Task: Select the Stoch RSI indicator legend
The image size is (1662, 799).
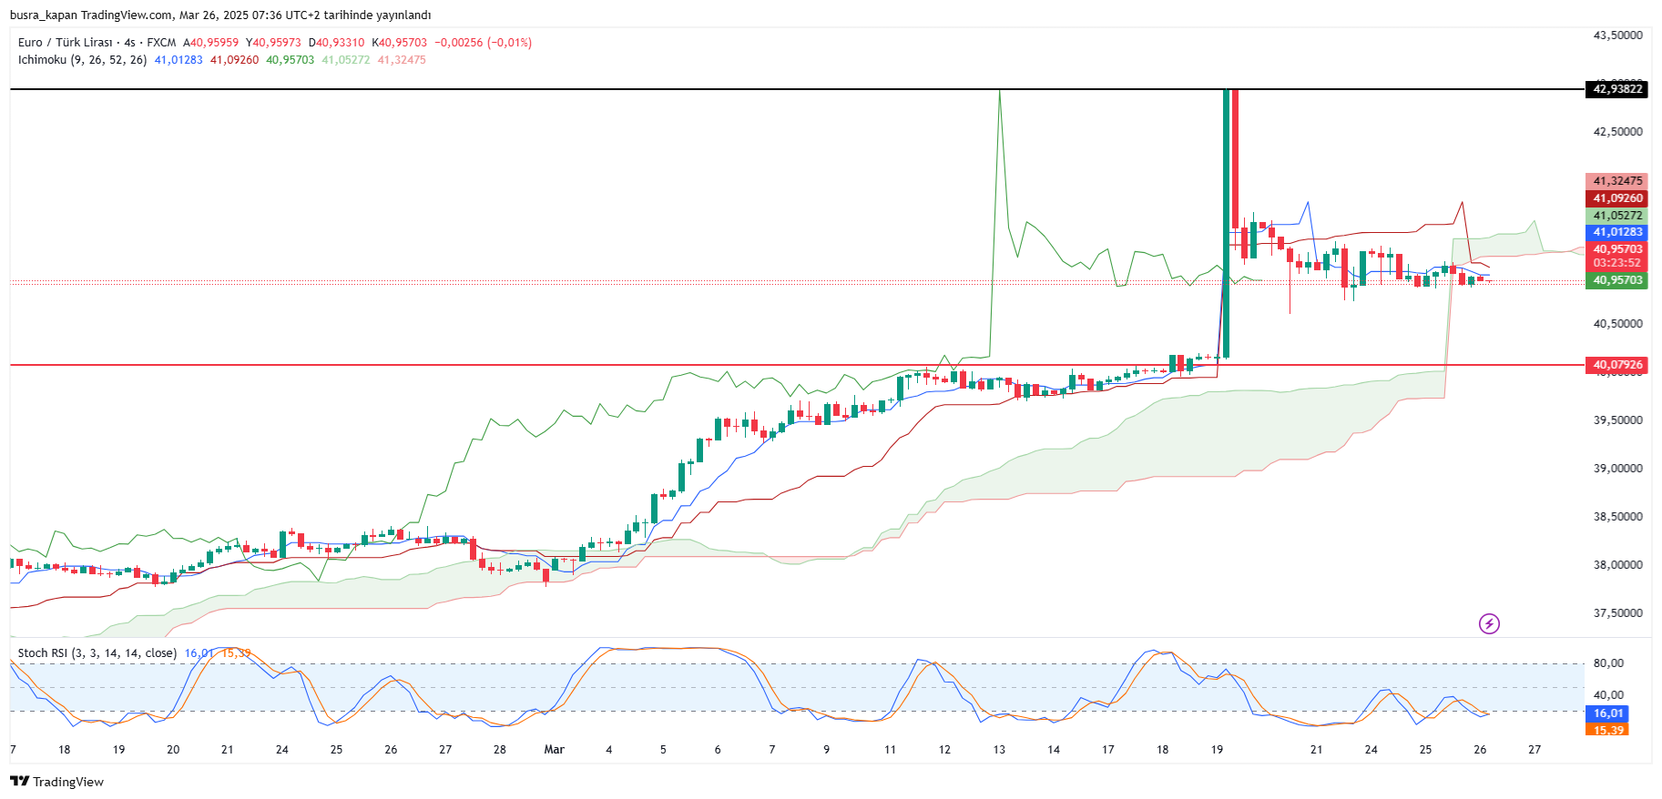Action: pyautogui.click(x=97, y=653)
